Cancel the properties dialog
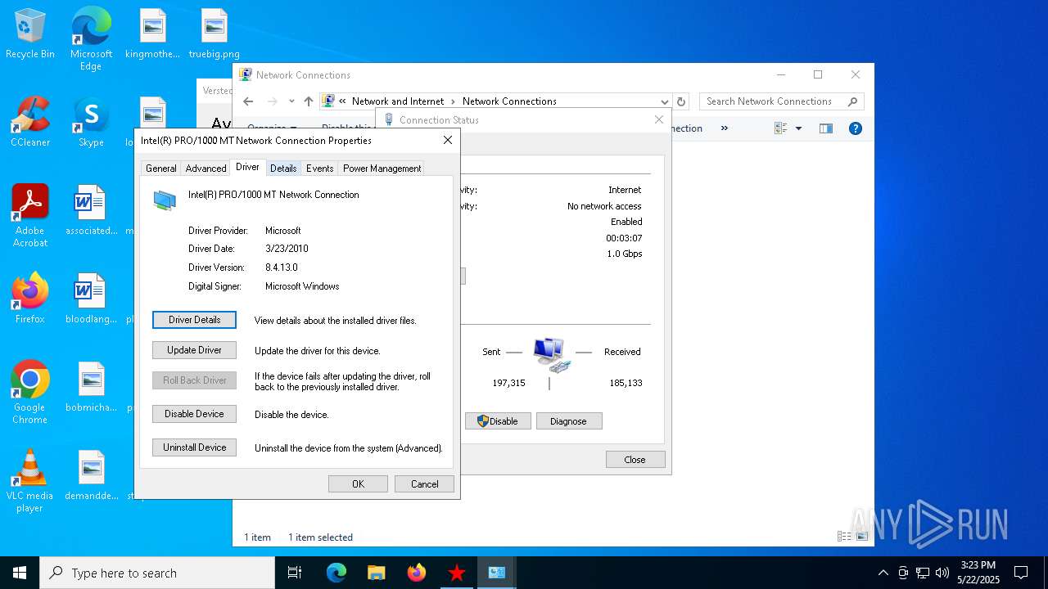This screenshot has width=1048, height=589. (424, 483)
